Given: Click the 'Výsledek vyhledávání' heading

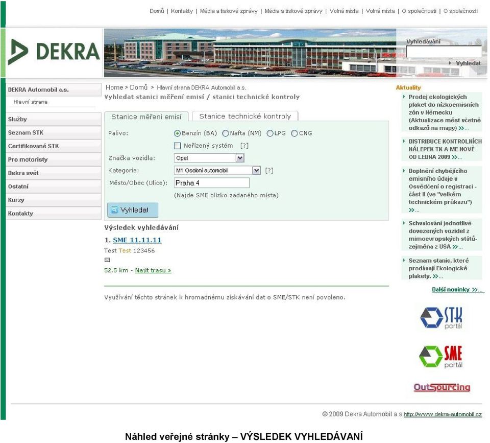Looking at the screenshot, I should (141, 228).
